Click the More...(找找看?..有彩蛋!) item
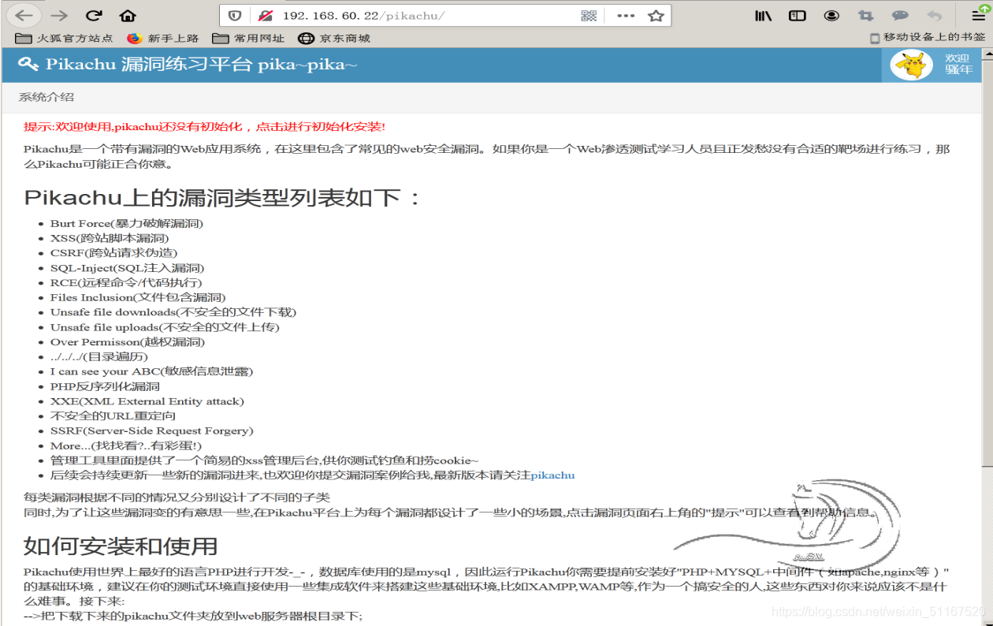The image size is (993, 626). [126, 445]
